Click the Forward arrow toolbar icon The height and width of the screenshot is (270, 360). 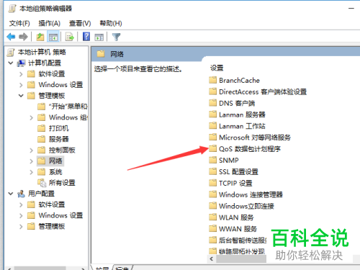coord(23,37)
